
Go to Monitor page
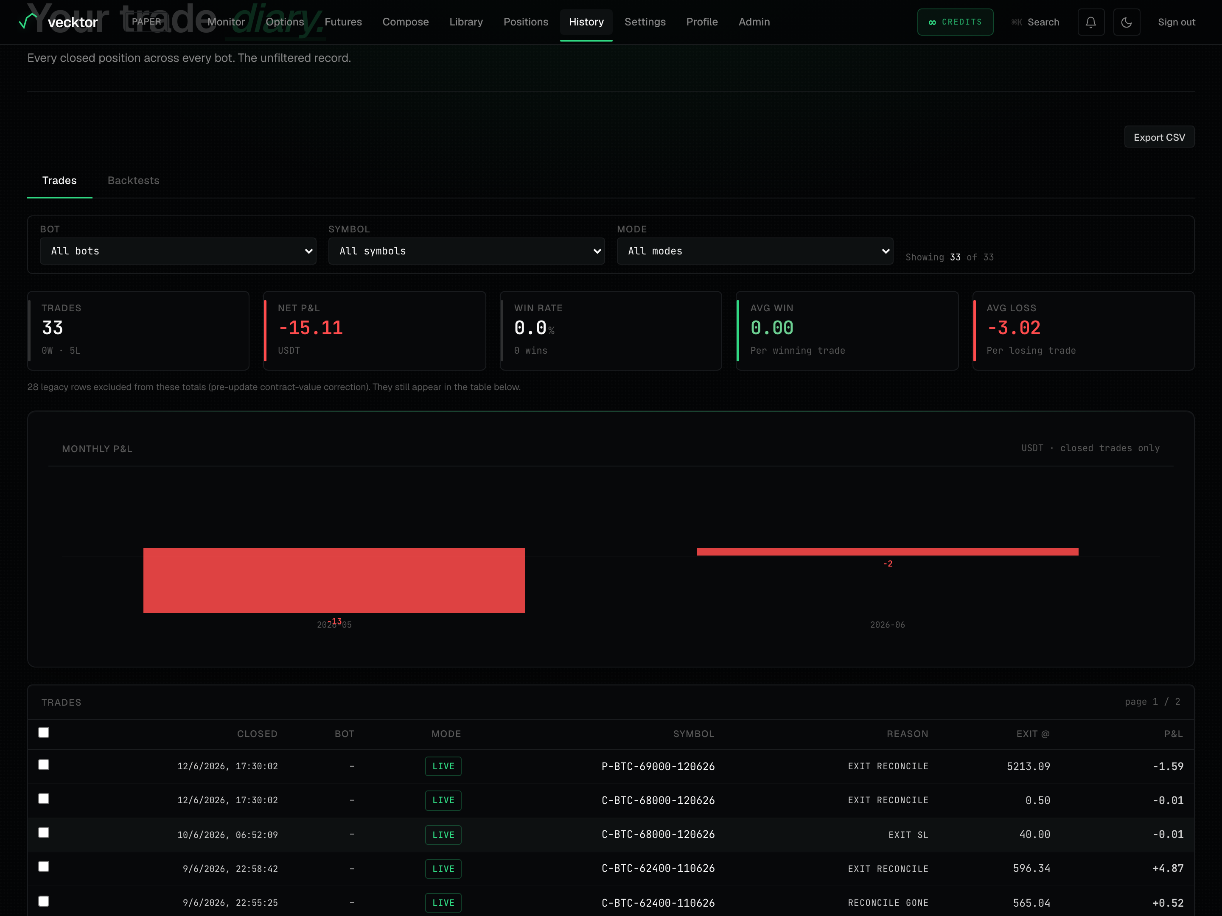click(x=226, y=22)
